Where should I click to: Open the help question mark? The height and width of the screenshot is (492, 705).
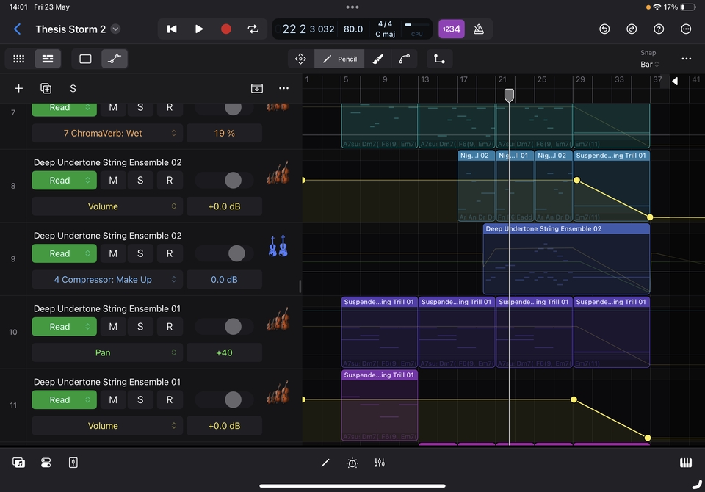pos(659,29)
